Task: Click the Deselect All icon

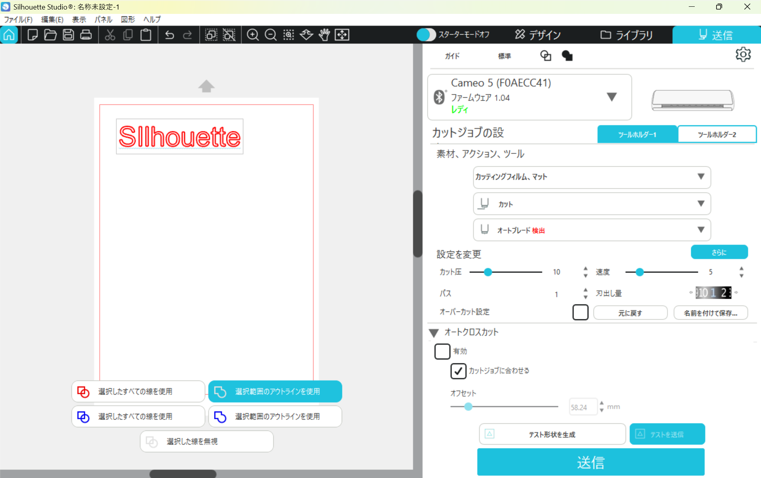Action: coord(229,35)
